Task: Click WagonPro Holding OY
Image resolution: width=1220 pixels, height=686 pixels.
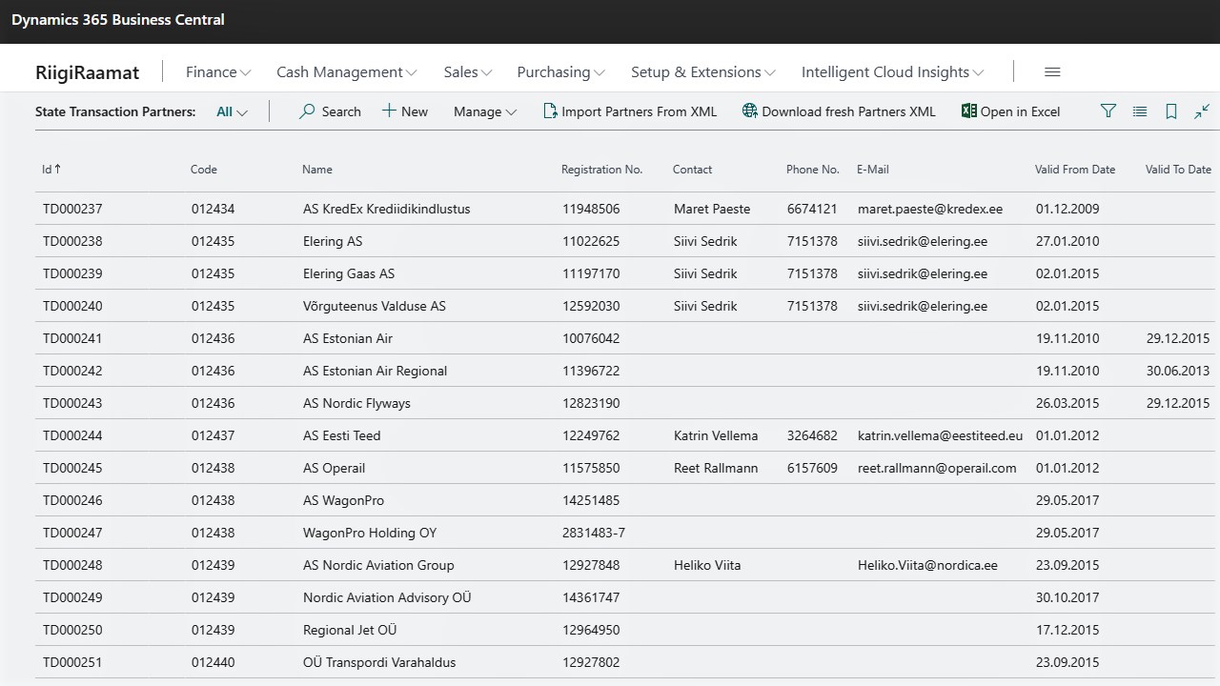Action: point(370,533)
